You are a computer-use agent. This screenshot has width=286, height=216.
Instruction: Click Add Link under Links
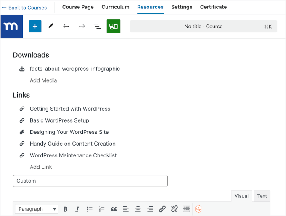tap(41, 167)
